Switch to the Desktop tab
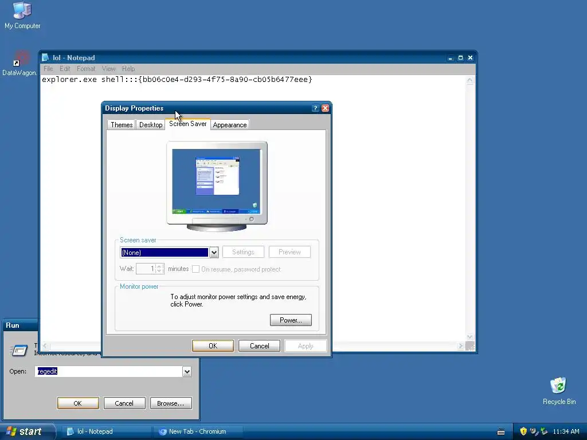Image resolution: width=587 pixels, height=440 pixels. (x=151, y=125)
